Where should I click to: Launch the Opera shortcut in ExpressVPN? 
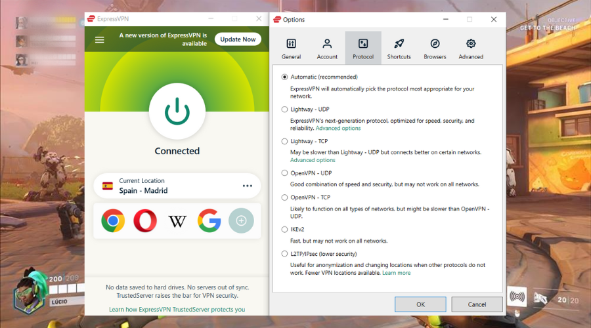pos(145,220)
